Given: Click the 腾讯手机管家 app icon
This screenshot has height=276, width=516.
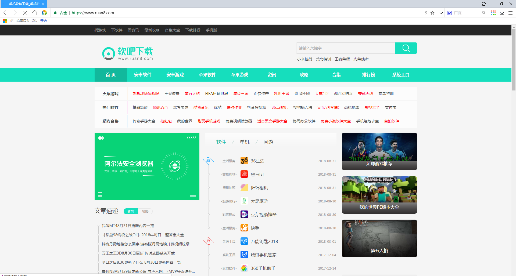Looking at the screenshot, I should coord(244,255).
